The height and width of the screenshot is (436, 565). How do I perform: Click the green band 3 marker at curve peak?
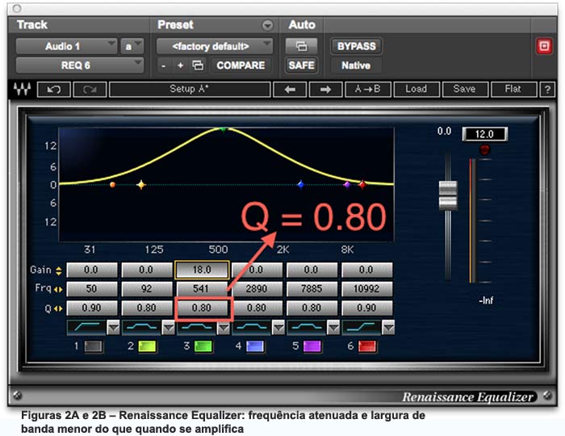click(223, 129)
